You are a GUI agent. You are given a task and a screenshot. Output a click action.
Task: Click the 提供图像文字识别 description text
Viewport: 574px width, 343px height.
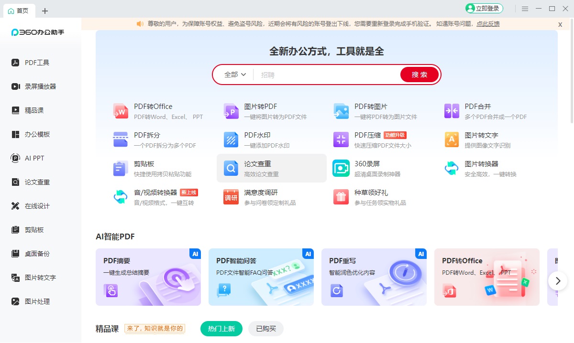pos(488,146)
